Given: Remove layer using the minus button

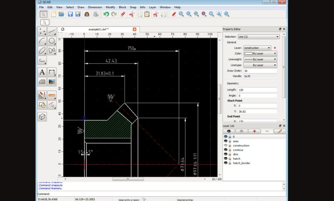Looking at the screenshot, I should [267, 131].
